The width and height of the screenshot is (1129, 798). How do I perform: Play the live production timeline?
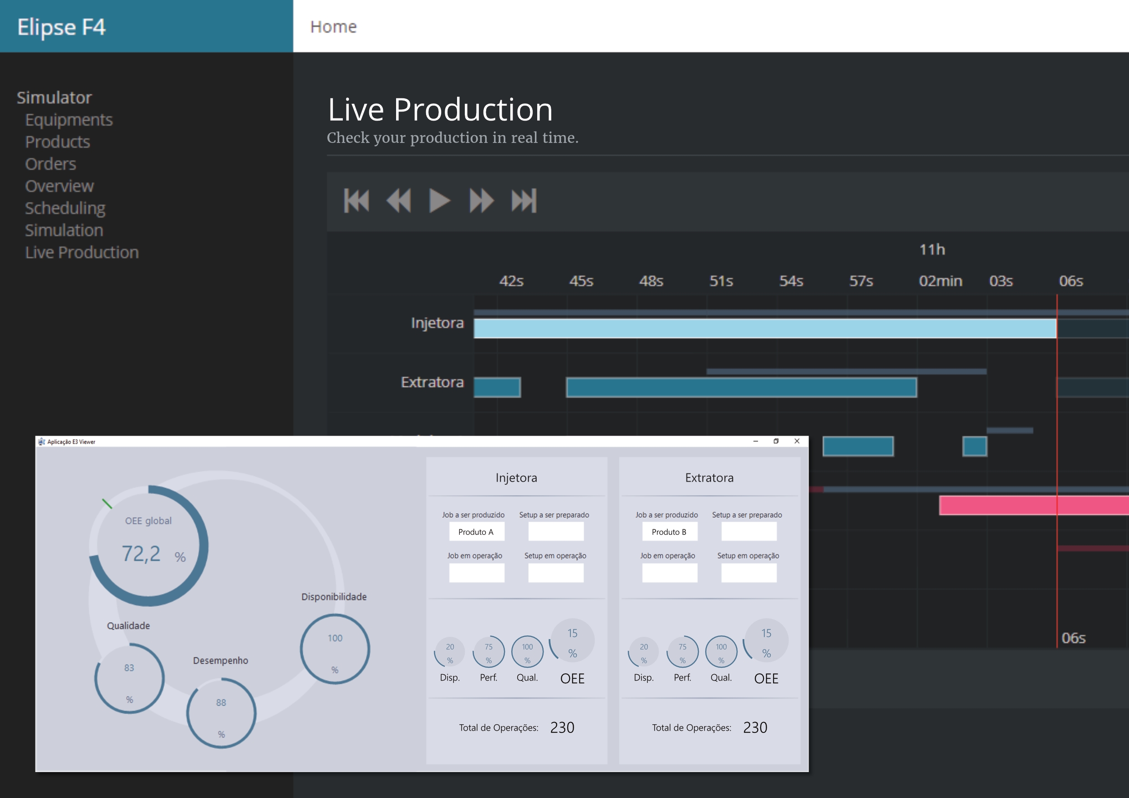click(x=440, y=201)
